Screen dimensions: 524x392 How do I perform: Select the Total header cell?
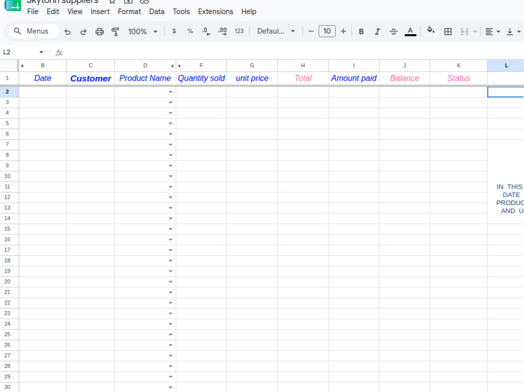pyautogui.click(x=303, y=78)
